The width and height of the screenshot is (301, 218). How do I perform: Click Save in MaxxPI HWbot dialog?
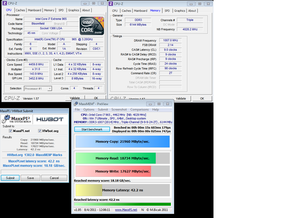pos(31,178)
